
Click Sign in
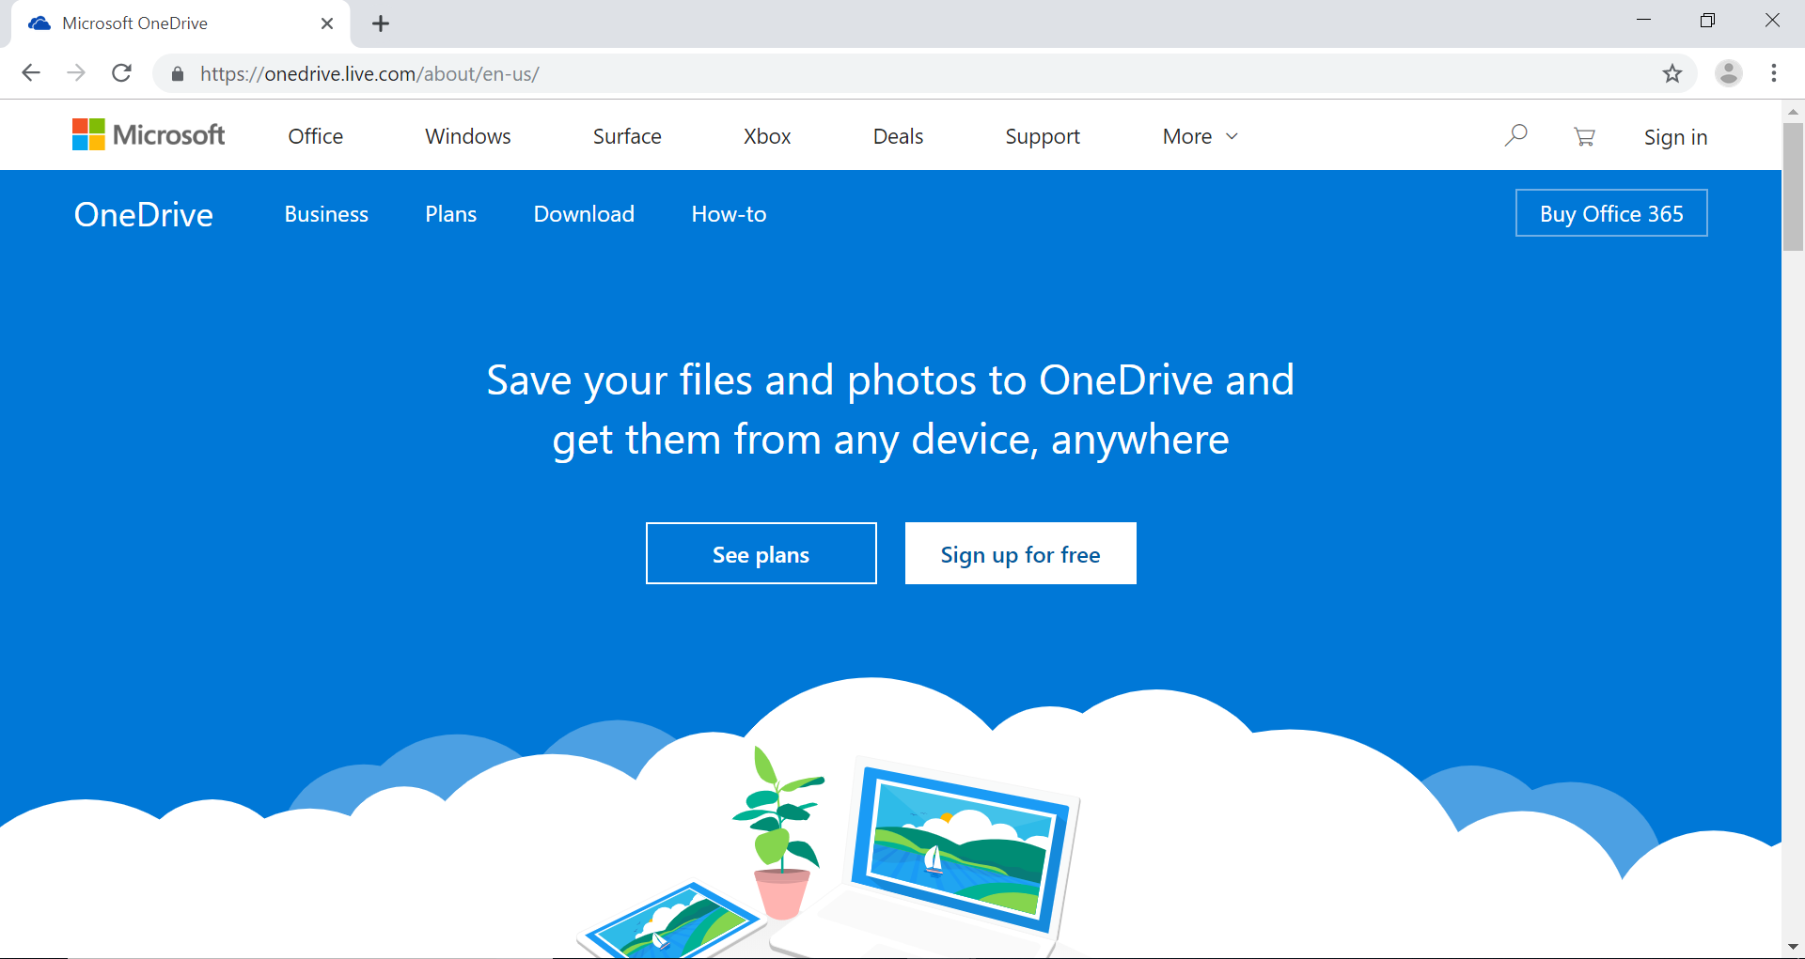[1675, 137]
